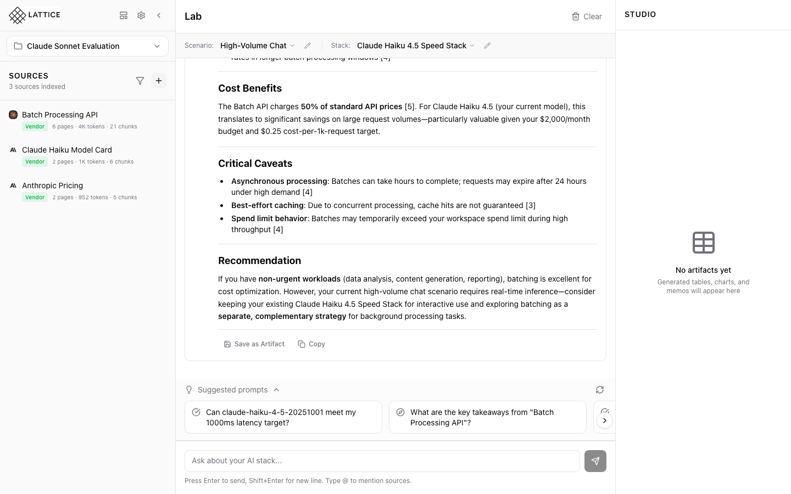
Task: Choose the 1000ms latency target suggested prompt
Action: (x=283, y=417)
